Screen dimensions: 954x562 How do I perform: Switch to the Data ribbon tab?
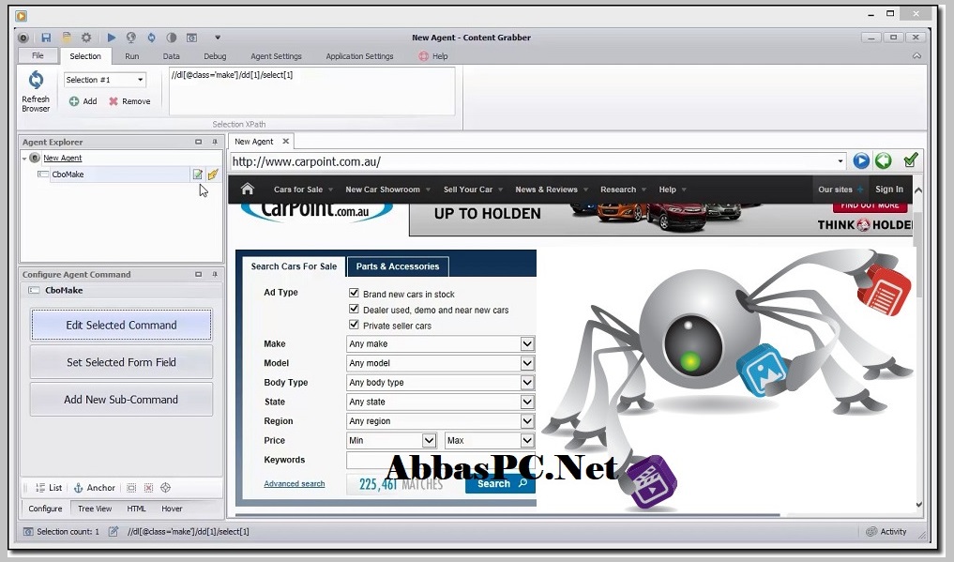[x=171, y=56]
